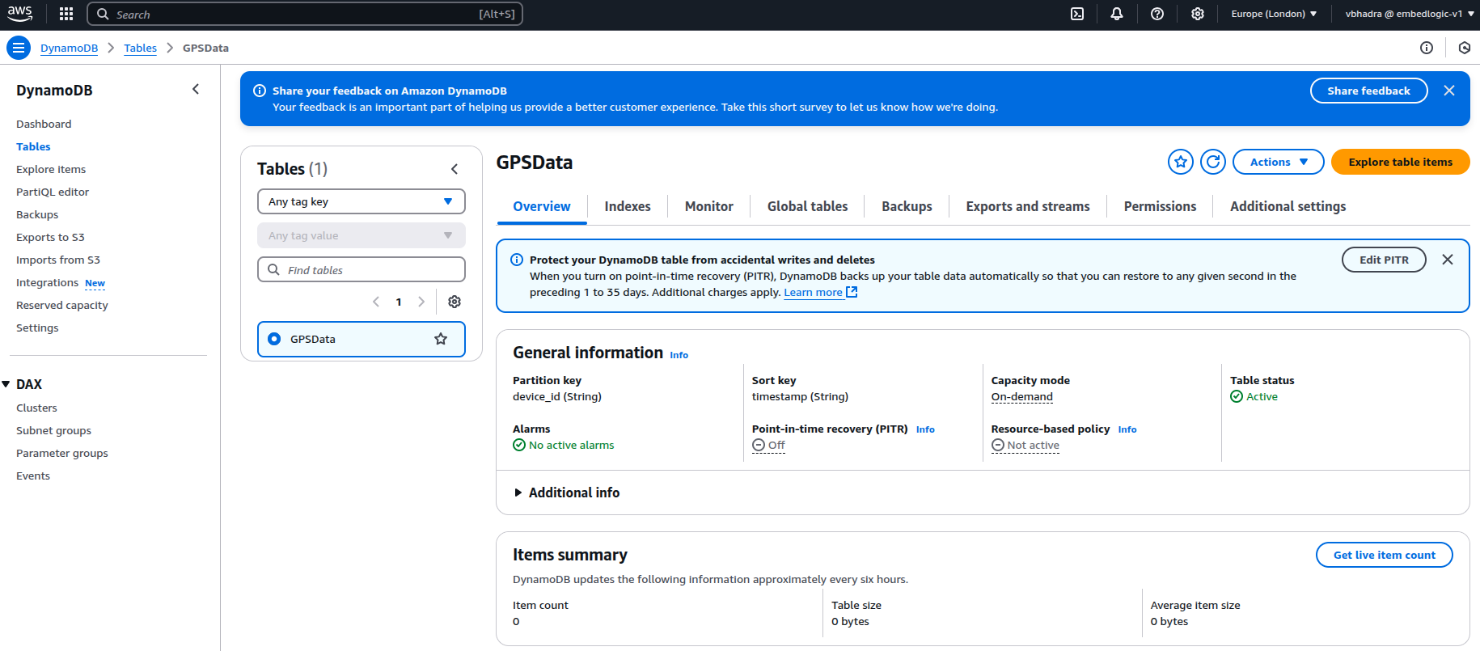The width and height of the screenshot is (1480, 651).
Task: Switch to the Indexes tab
Action: tap(627, 206)
